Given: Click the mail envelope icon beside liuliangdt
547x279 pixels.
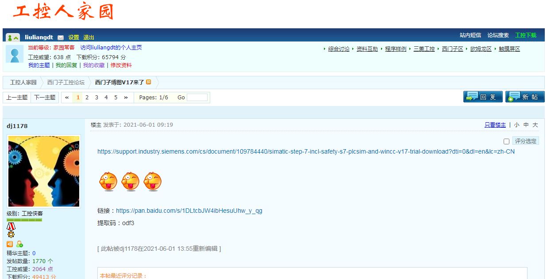Looking at the screenshot, I should click(61, 38).
